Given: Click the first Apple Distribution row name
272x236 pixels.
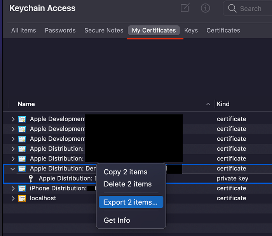Looking at the screenshot, I should 57,149.
